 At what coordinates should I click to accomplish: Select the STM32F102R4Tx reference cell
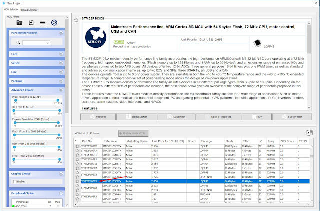pyautogui.click(x=114, y=151)
